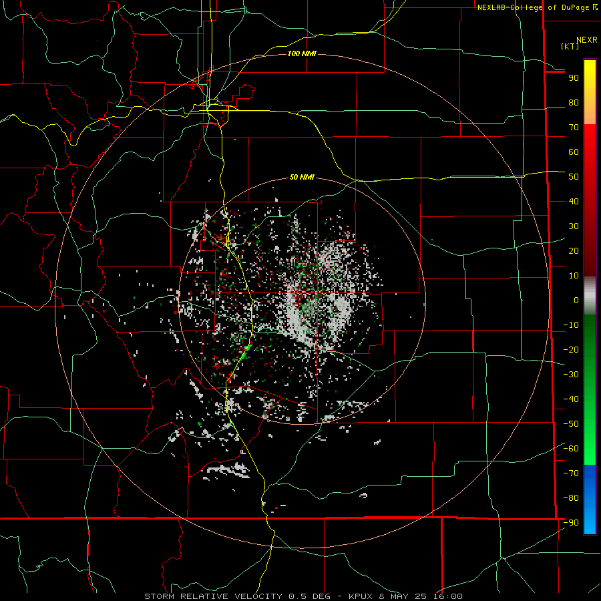Click the "-10" color scale label

pos(571,325)
